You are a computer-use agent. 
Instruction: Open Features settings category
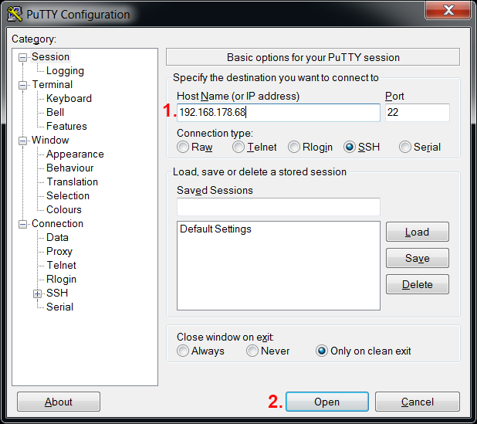[x=66, y=126]
